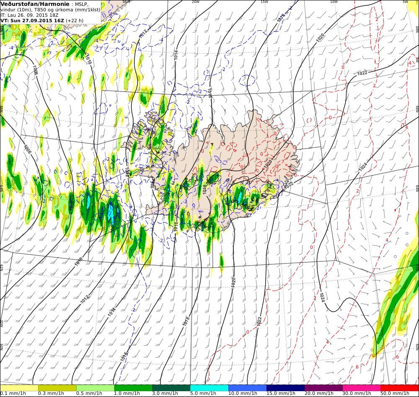Image resolution: width=419 pixels, height=397 pixels.
Task: Click the blue 10.0 mm/1h legend swatch
Action: tap(248, 388)
